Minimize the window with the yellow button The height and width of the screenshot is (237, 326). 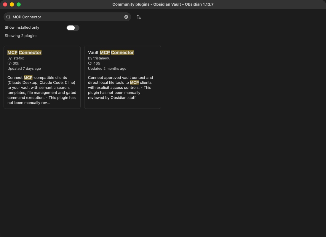(x=12, y=4)
